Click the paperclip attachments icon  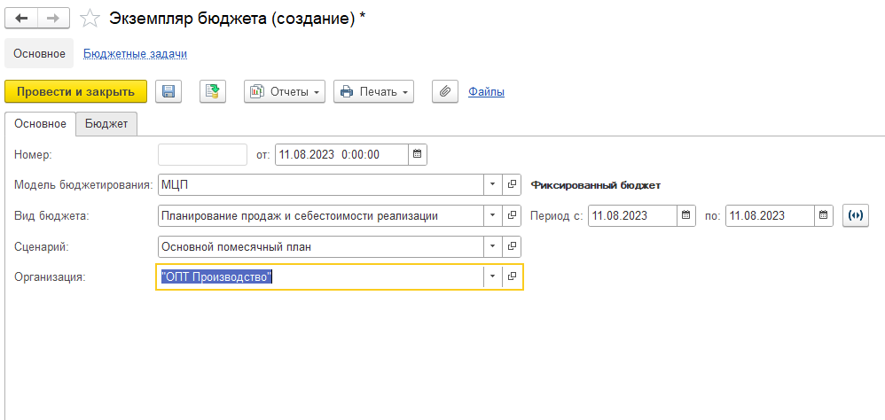pos(445,91)
